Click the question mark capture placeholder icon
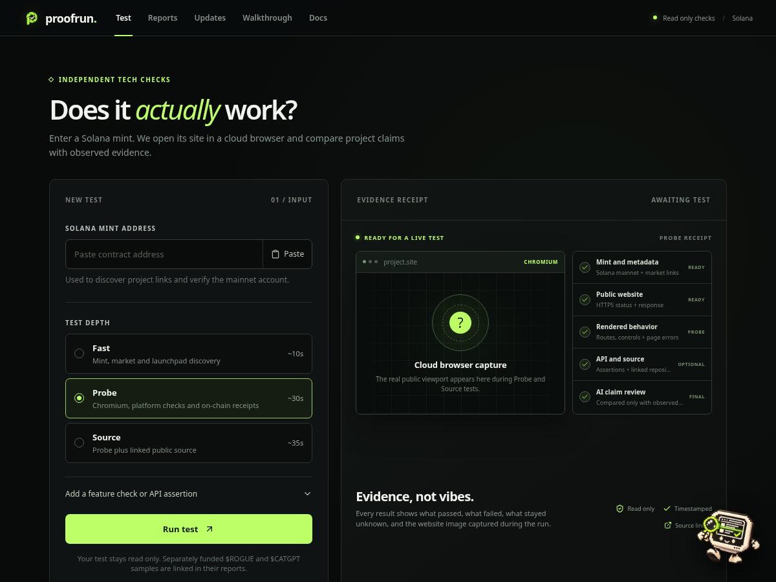 coord(460,323)
